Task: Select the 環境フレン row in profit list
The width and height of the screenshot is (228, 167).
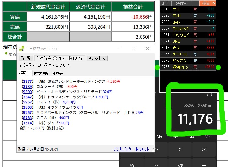Action: (x=188, y=67)
